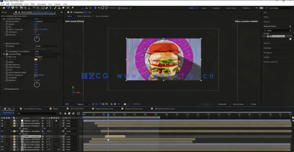
Task: Click the Home icon in the toolbar
Action: pyautogui.click(x=4, y=8)
